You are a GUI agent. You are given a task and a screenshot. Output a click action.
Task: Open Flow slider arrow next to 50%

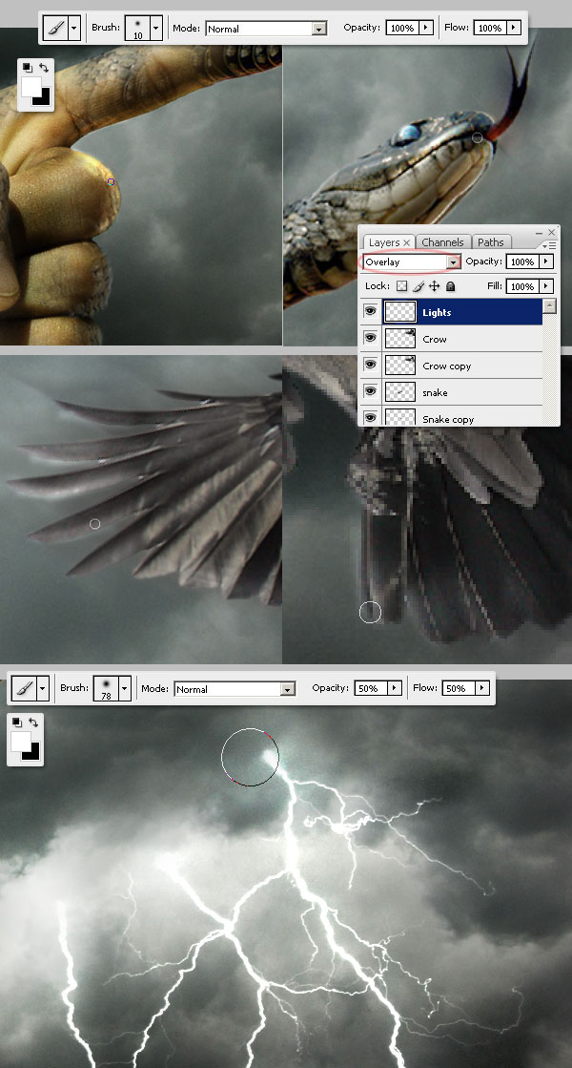481,688
